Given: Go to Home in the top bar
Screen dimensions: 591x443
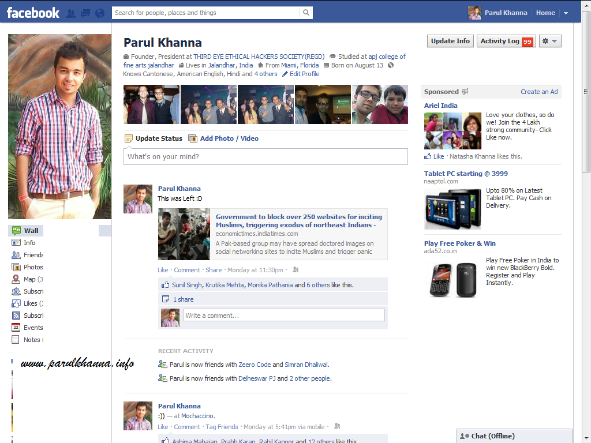Looking at the screenshot, I should coord(545,13).
